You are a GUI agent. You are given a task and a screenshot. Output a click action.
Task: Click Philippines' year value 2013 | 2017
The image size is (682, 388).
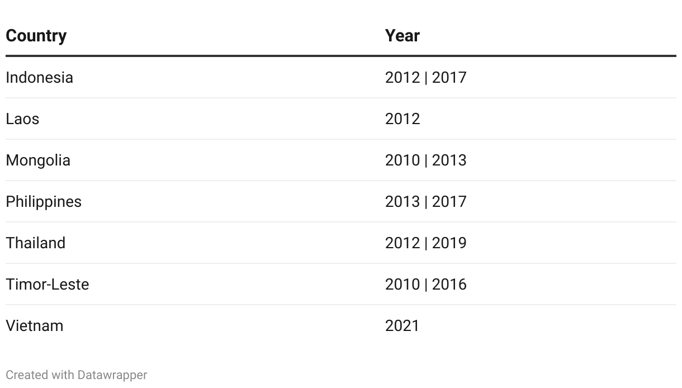point(426,201)
